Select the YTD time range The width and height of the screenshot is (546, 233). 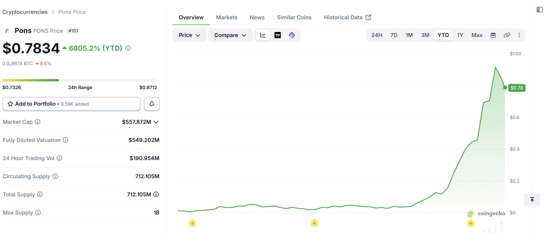[x=443, y=35]
